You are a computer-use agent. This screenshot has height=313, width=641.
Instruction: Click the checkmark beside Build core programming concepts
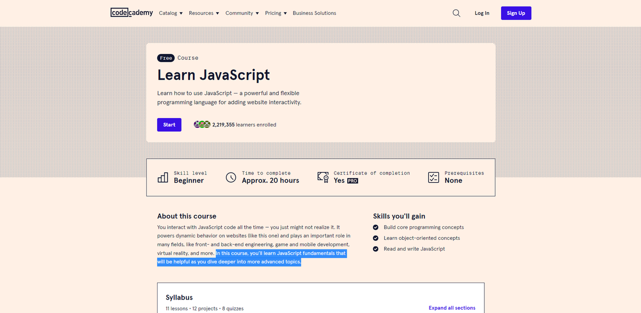[376, 227]
